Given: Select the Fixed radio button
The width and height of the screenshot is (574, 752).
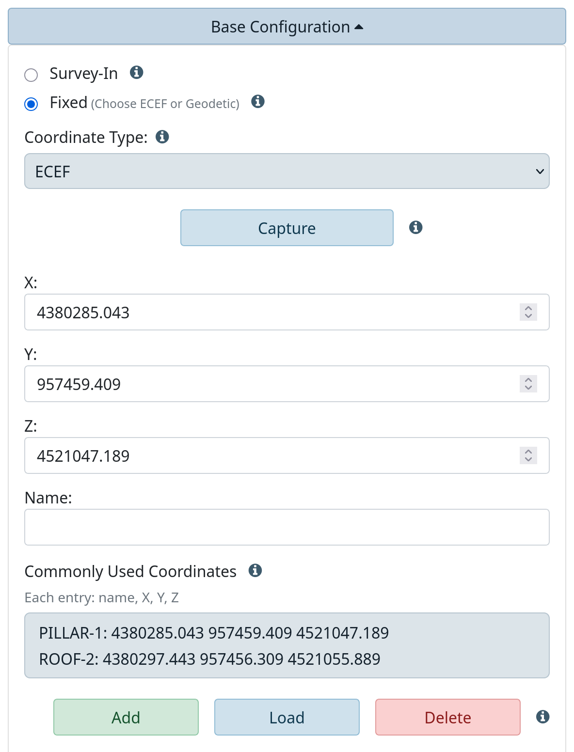Looking at the screenshot, I should [31, 104].
